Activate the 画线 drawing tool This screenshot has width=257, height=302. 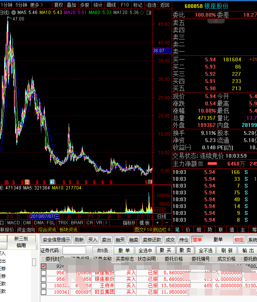point(111,5)
